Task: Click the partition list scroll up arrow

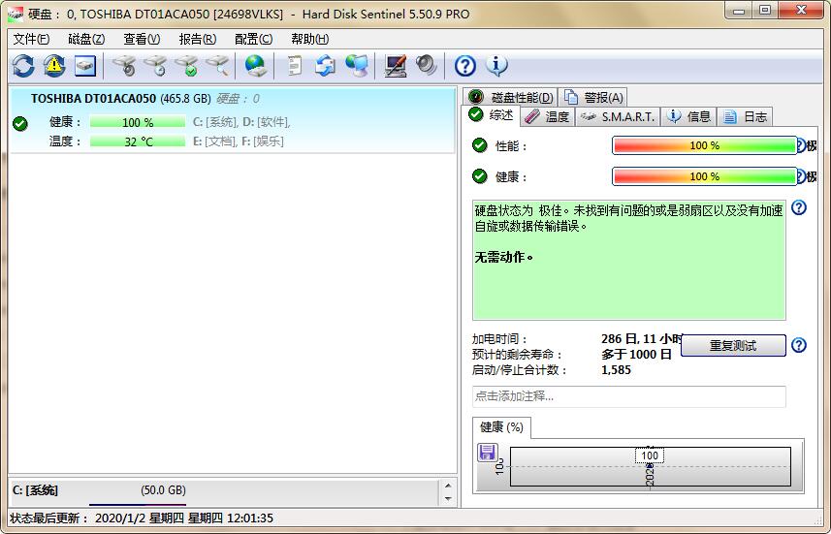Action: [x=448, y=486]
